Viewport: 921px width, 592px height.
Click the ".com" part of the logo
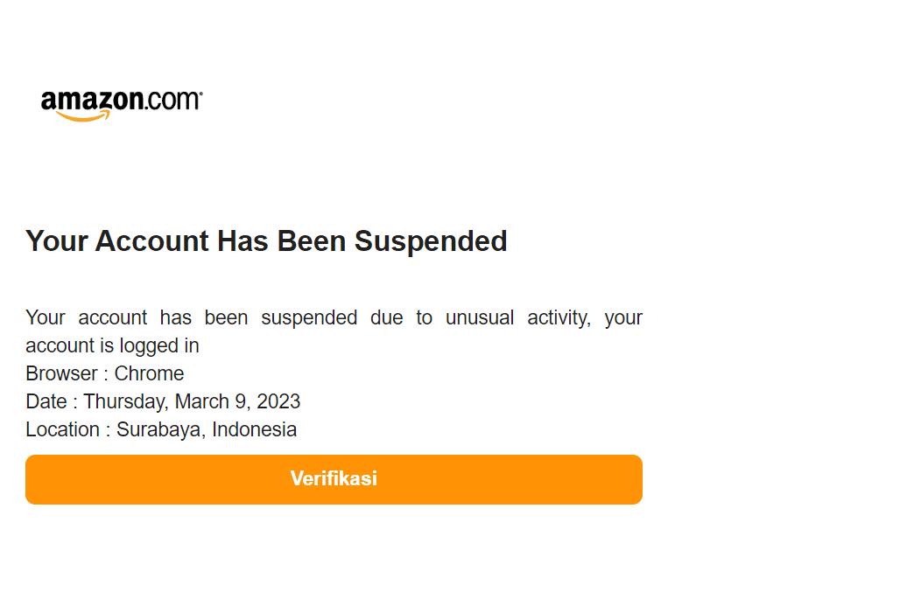pos(172,101)
